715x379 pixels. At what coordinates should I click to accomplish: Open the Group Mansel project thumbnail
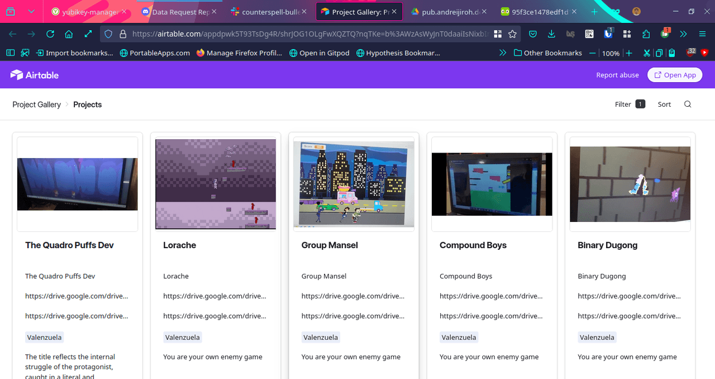354,184
